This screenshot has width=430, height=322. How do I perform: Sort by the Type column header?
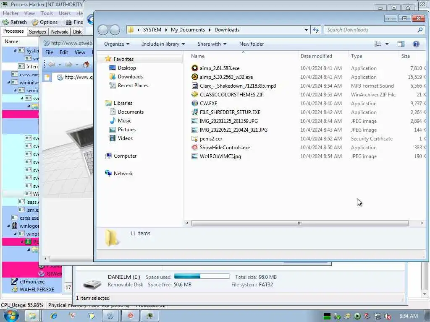pyautogui.click(x=373, y=56)
